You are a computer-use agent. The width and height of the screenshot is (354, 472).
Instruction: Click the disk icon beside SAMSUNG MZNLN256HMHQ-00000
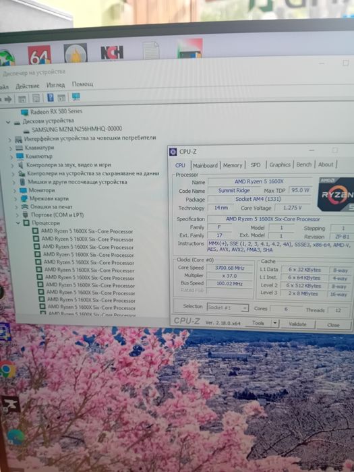point(26,131)
